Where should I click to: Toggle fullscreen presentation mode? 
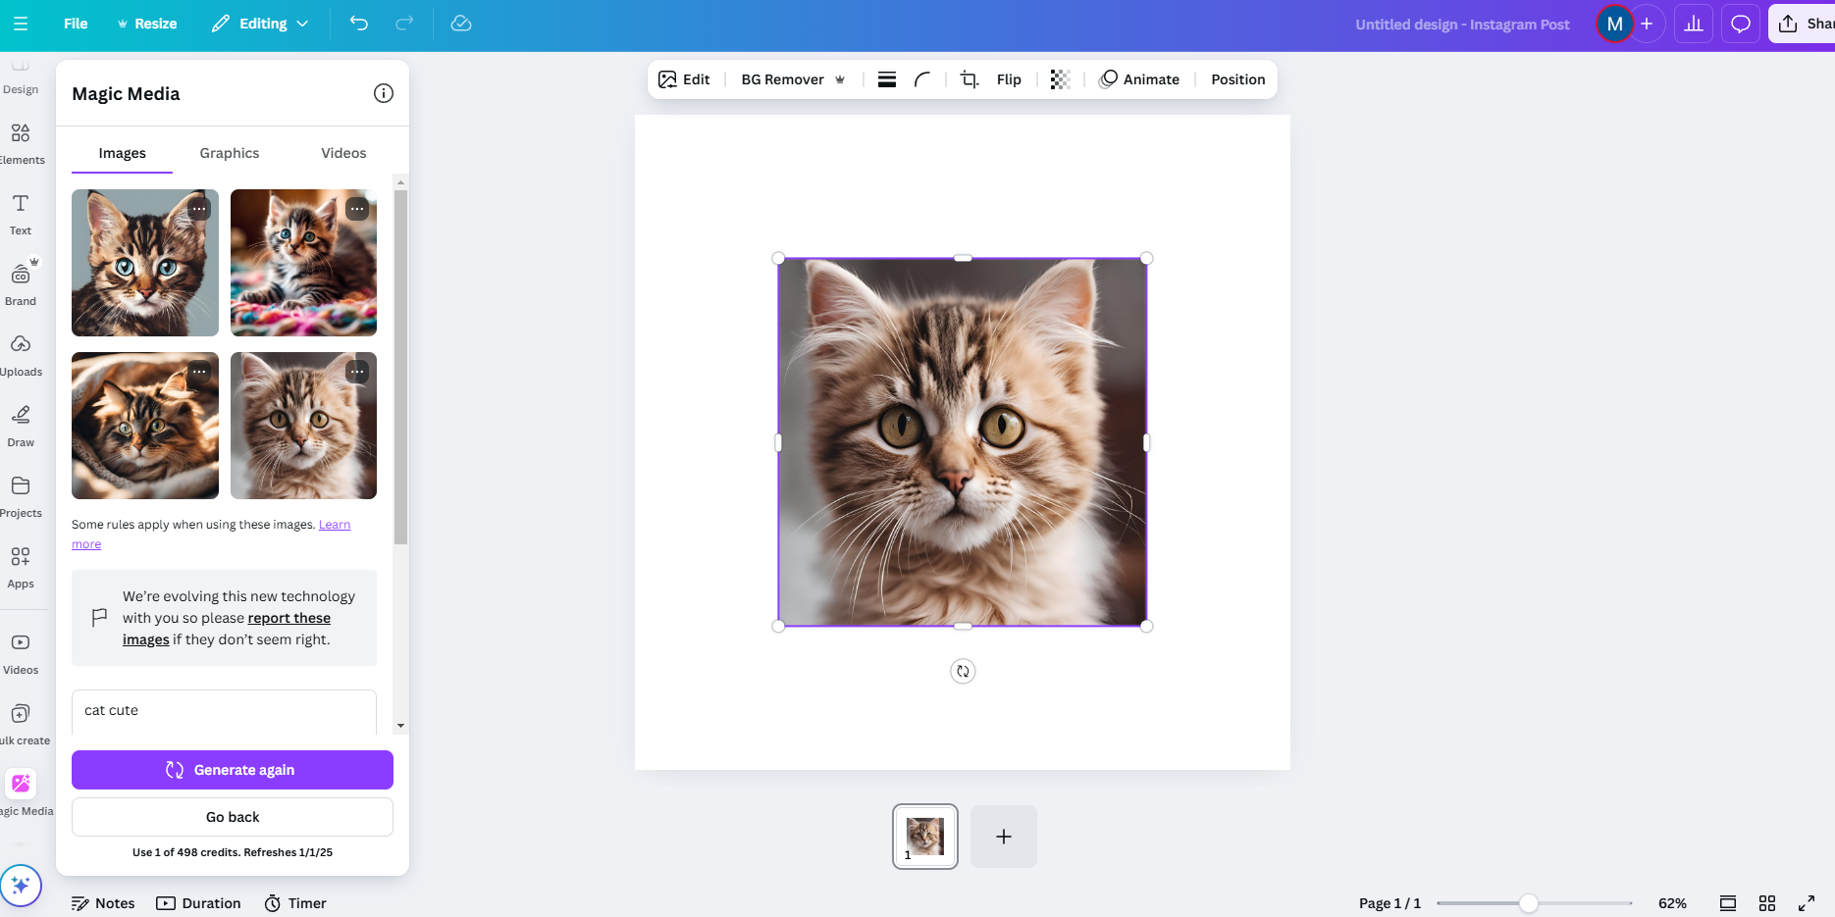1807,903
